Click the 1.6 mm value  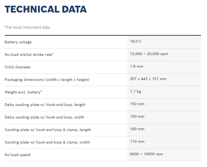137,66
